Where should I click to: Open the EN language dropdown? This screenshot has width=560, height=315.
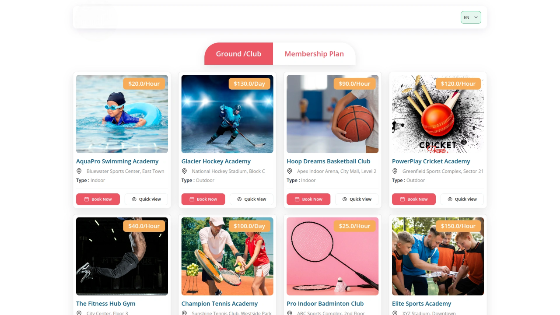point(471,17)
